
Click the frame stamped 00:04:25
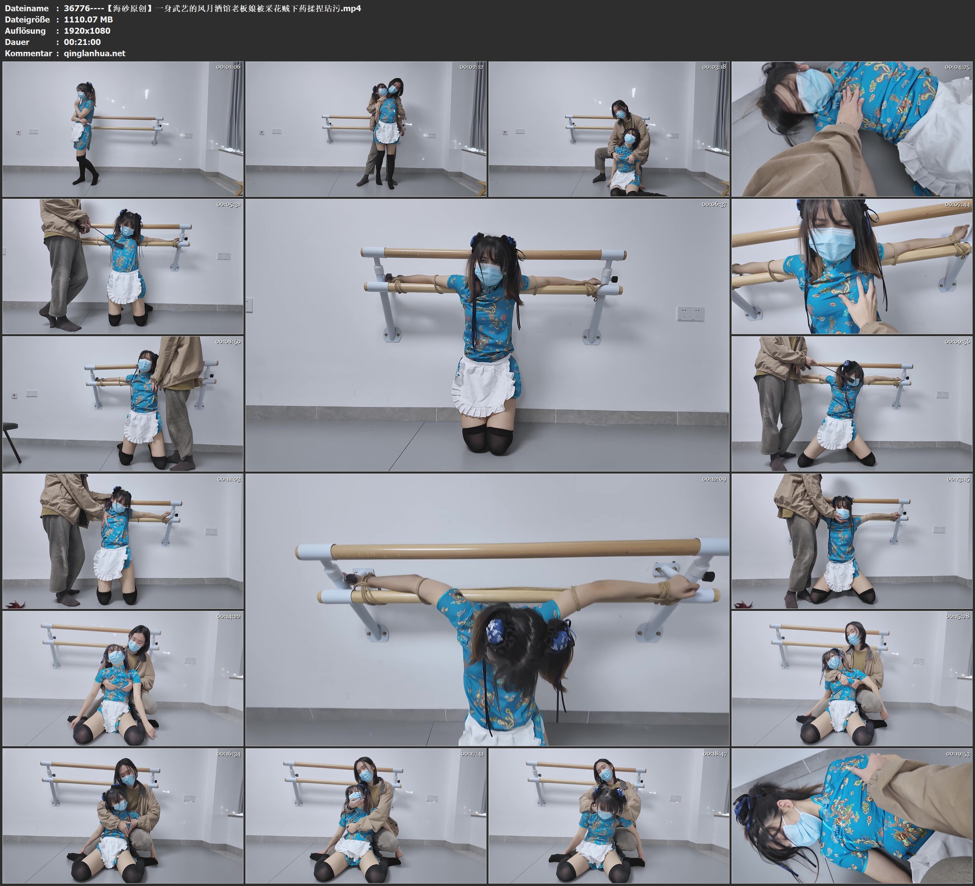[852, 129]
